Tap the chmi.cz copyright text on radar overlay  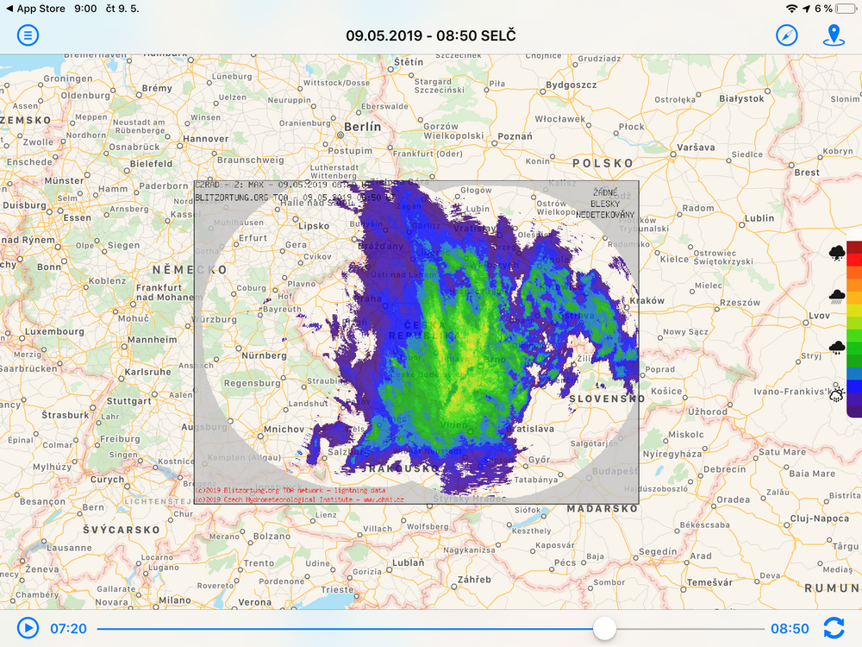pyautogui.click(x=300, y=499)
